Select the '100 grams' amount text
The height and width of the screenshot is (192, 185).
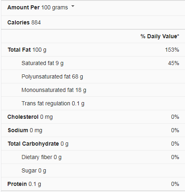tap(55, 8)
